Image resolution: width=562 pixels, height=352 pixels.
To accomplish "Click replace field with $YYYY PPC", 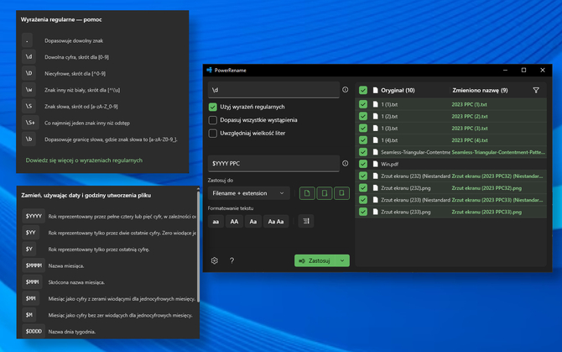I will [273, 163].
